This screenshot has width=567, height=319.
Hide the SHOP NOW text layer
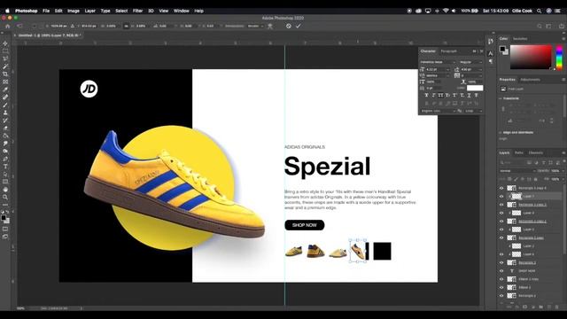(501, 271)
